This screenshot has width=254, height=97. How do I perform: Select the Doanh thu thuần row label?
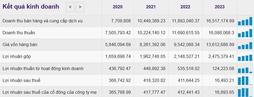point(19,33)
